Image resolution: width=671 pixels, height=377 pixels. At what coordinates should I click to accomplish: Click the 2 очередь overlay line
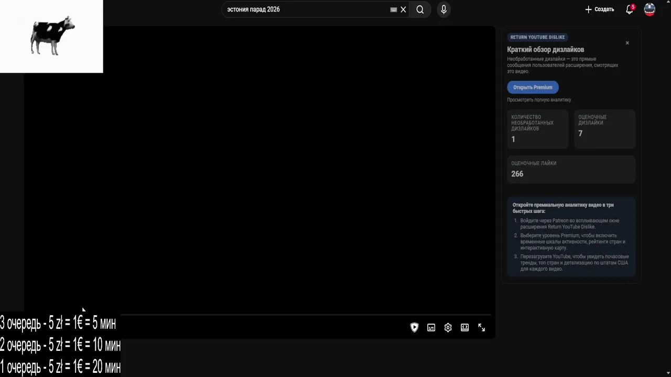(x=60, y=345)
